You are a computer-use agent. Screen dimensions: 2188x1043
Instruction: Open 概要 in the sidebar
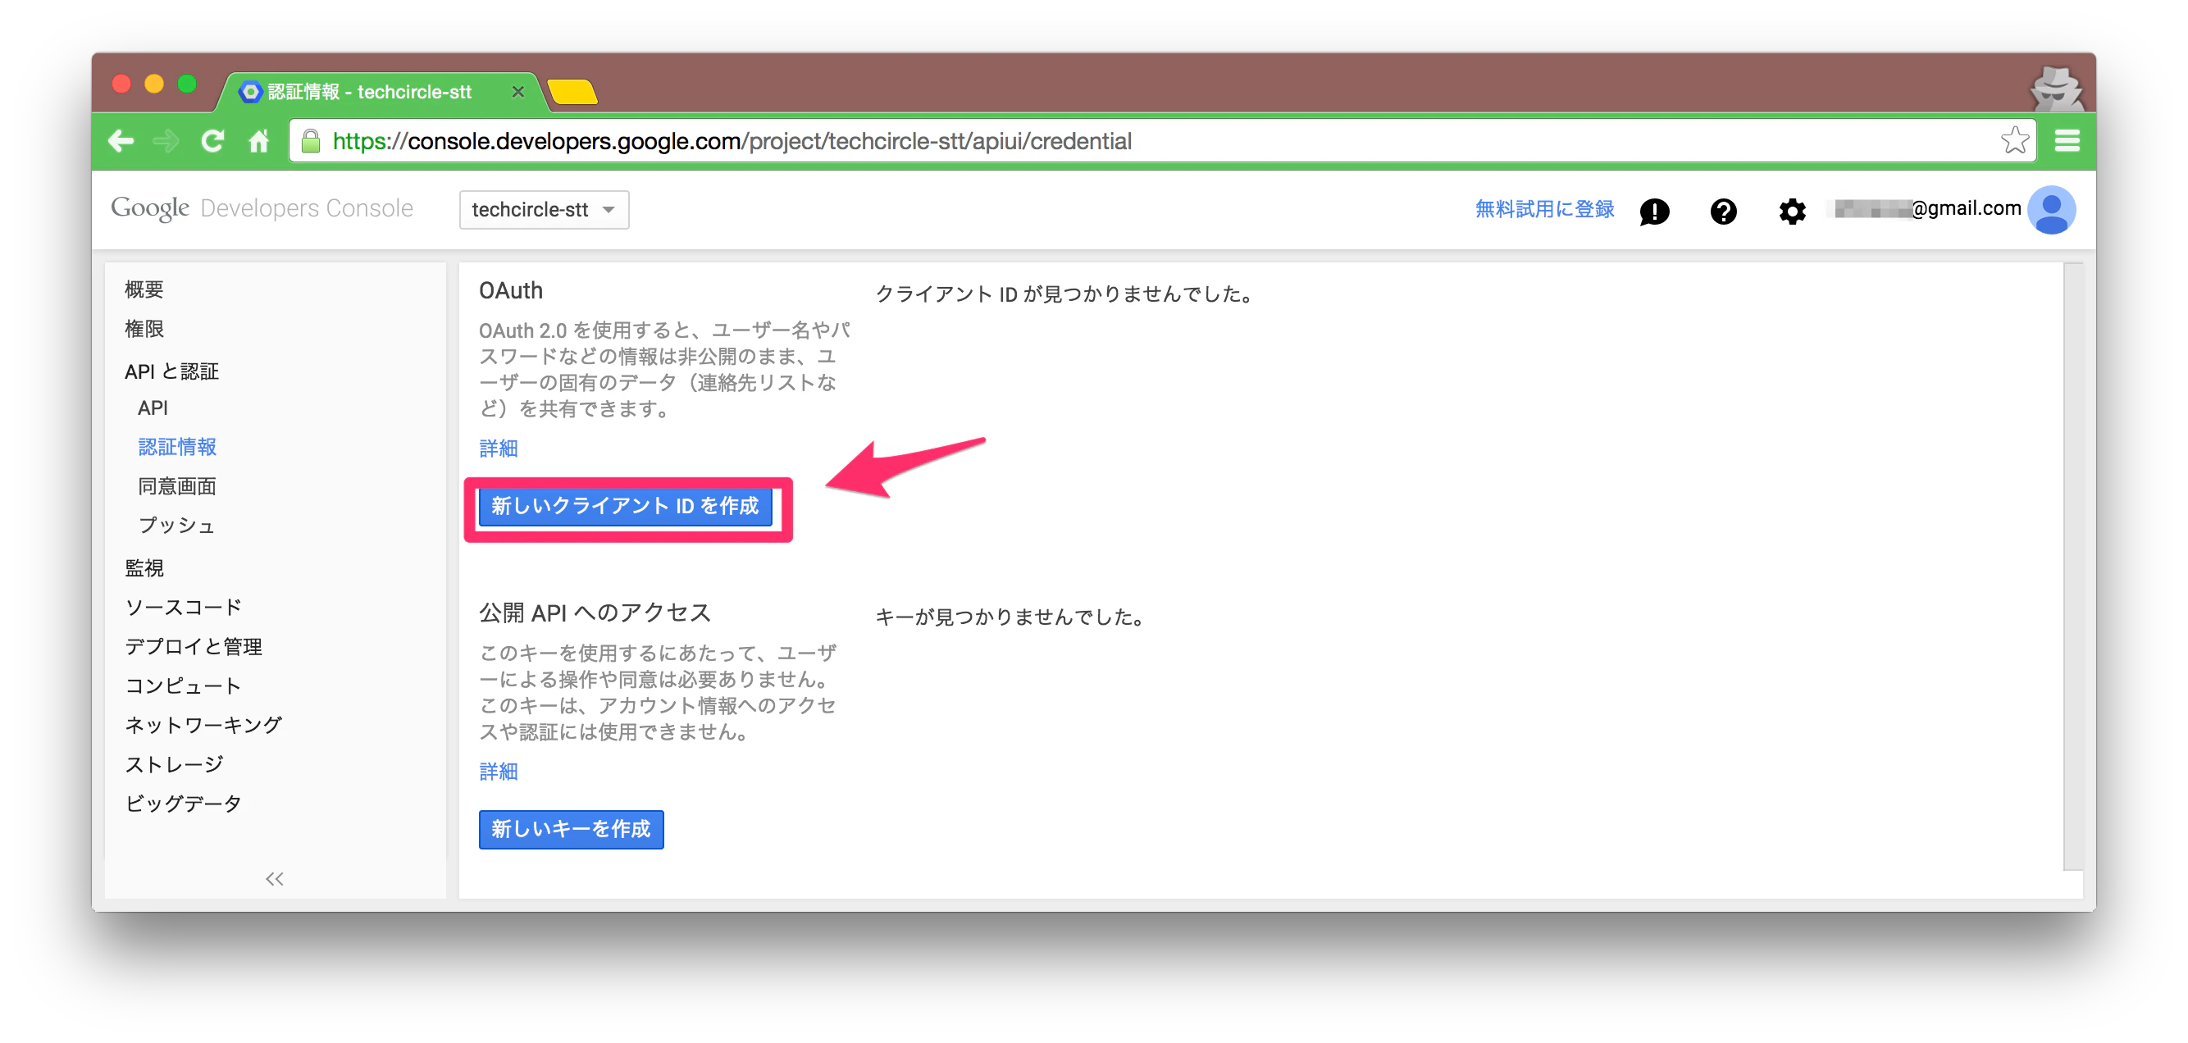tap(144, 289)
